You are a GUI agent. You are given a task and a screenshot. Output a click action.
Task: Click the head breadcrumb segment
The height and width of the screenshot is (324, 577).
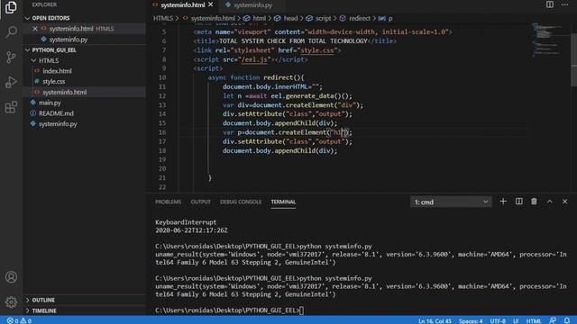[290, 18]
